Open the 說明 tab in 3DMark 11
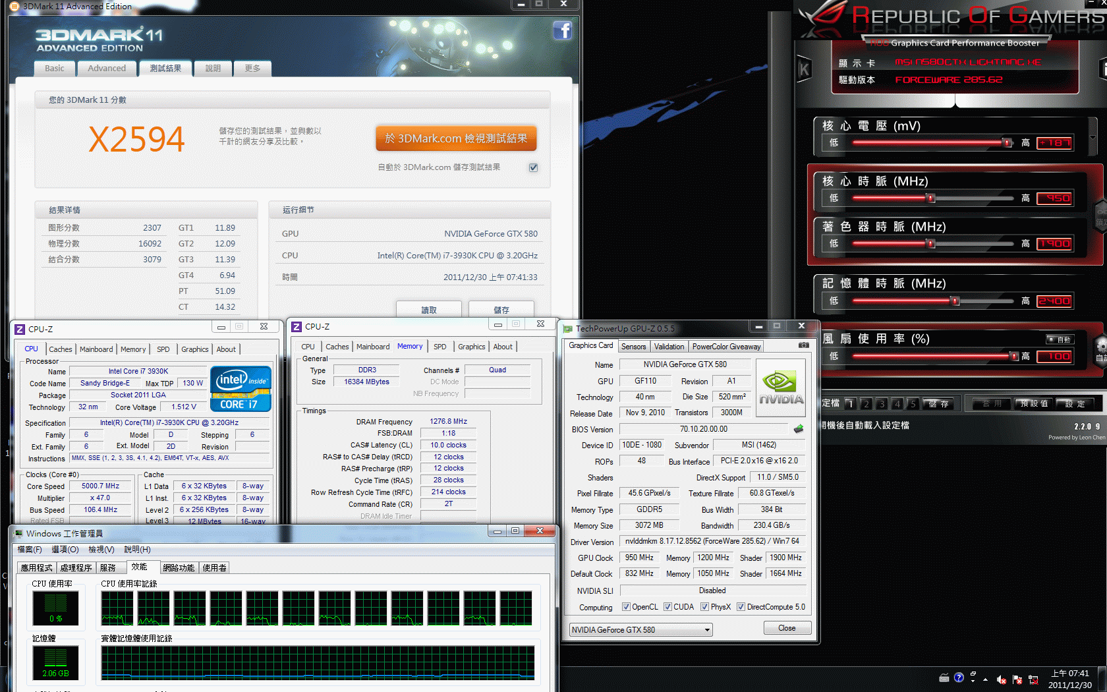Screen dimensions: 1107x692 click(213, 69)
